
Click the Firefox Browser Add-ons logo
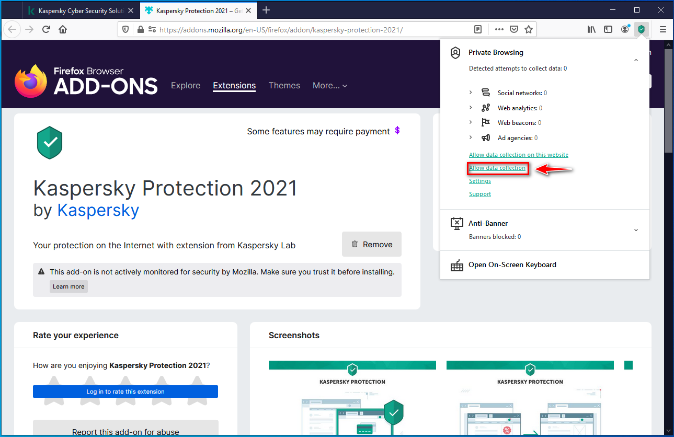click(86, 81)
